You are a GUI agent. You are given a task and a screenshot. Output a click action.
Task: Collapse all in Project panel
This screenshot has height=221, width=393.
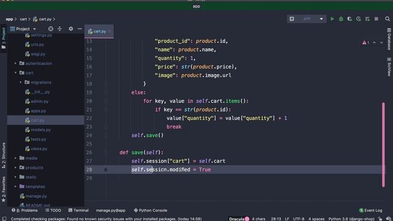tap(60, 29)
